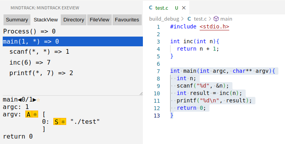Open the FileView tab
285x144 pixels.
click(x=99, y=20)
